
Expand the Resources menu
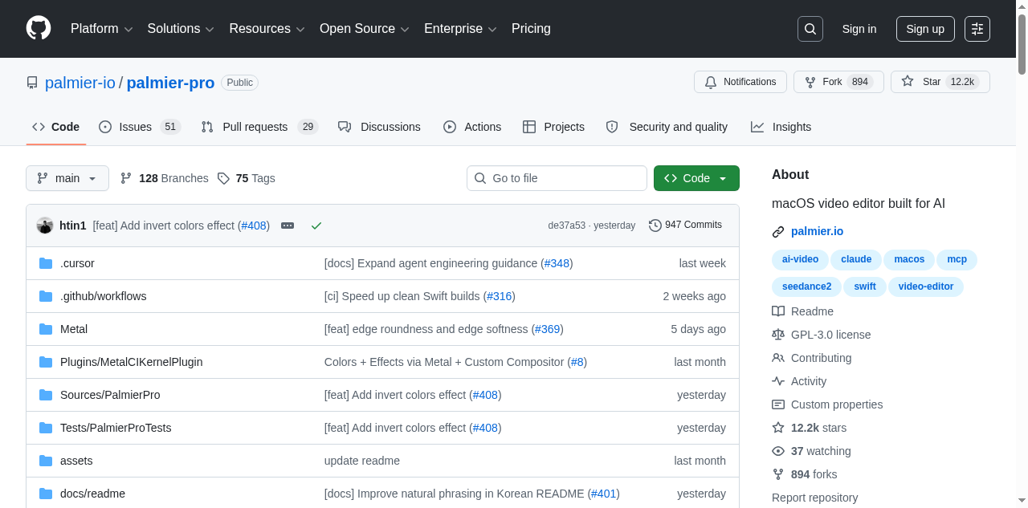pos(267,29)
